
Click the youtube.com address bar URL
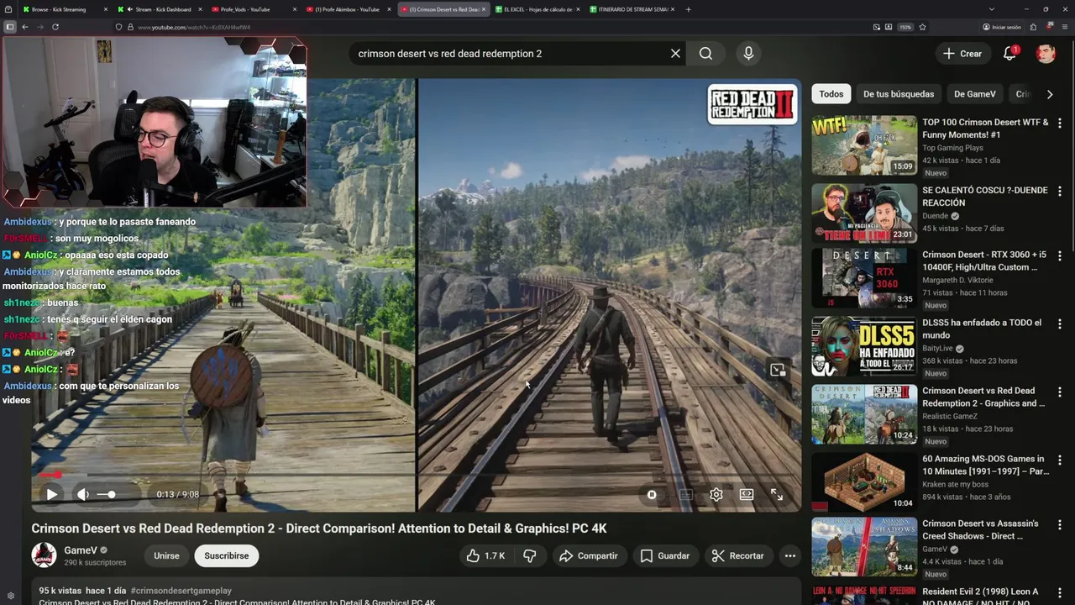coord(194,27)
